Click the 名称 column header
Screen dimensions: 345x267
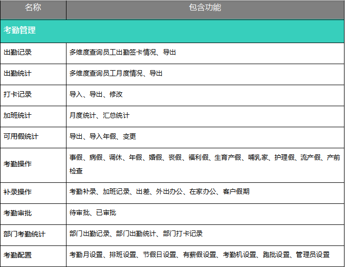pos(33,8)
